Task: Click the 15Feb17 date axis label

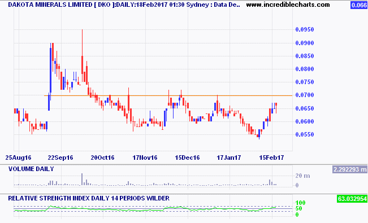Action: tap(271, 158)
